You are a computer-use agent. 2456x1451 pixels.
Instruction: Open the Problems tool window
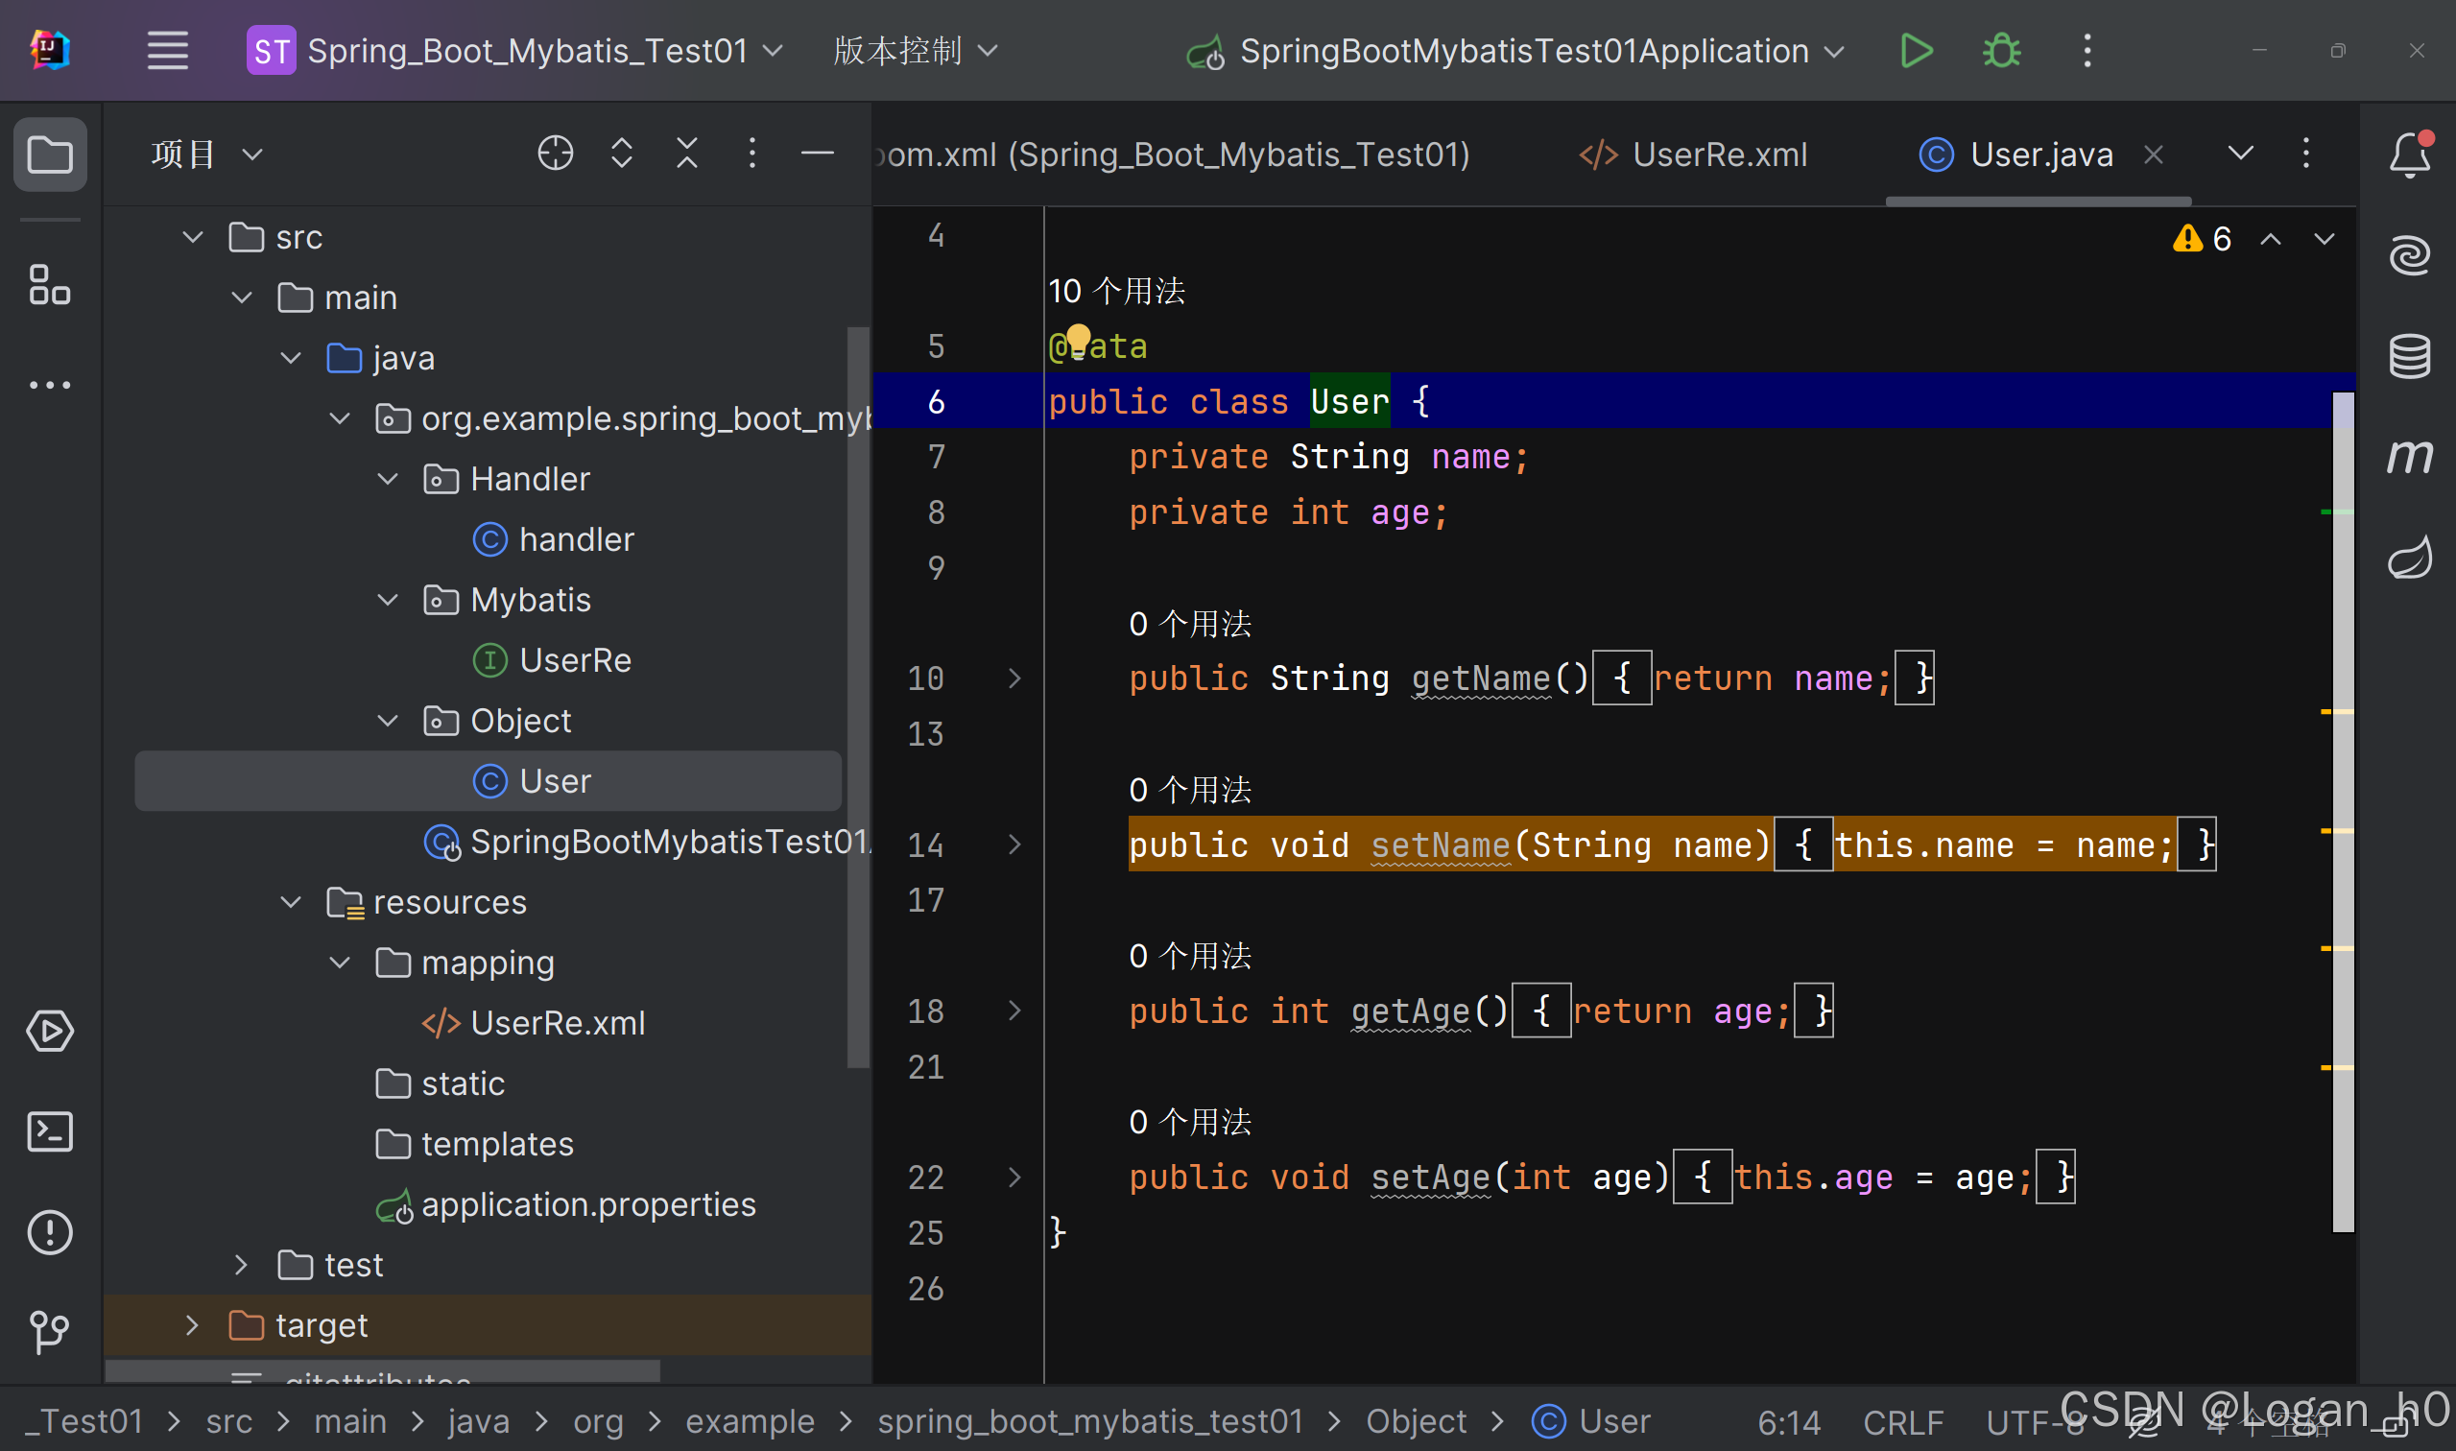(x=50, y=1233)
